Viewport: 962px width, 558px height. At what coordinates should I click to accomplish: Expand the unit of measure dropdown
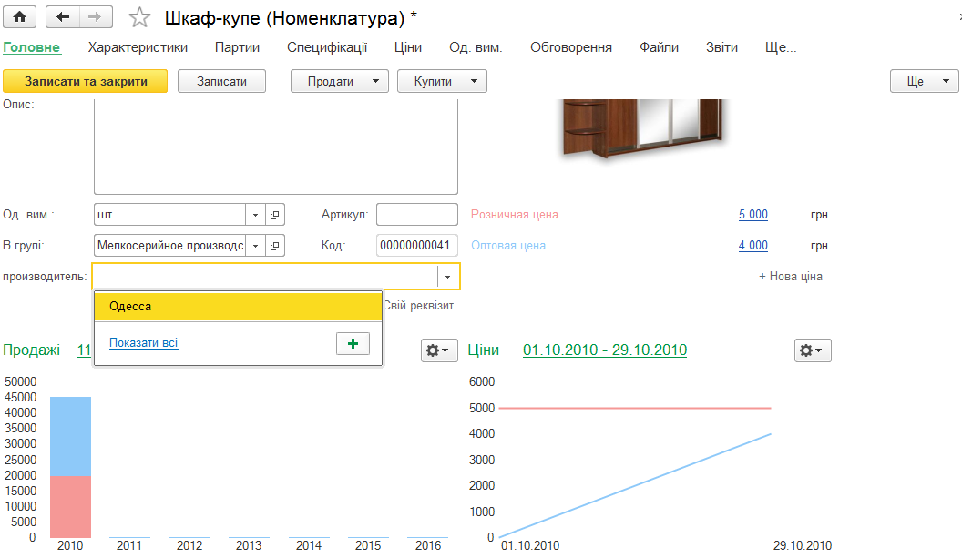click(x=255, y=215)
